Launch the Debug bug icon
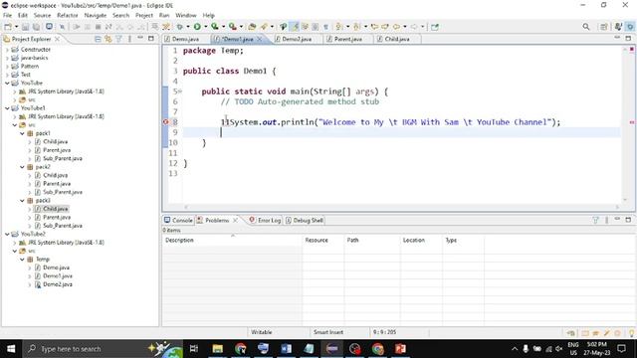This screenshot has width=637, height=358. click(179, 27)
